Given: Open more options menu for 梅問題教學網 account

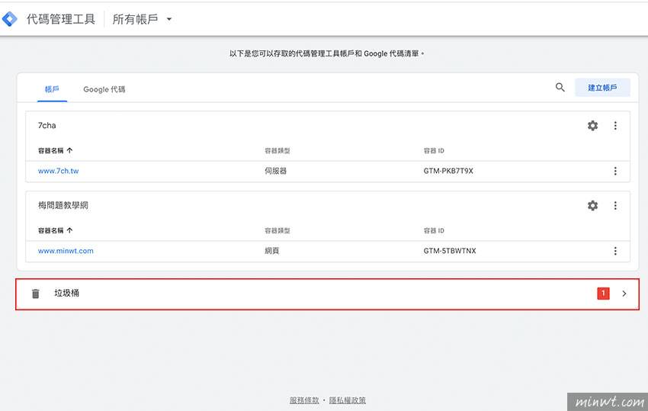Looking at the screenshot, I should point(615,206).
